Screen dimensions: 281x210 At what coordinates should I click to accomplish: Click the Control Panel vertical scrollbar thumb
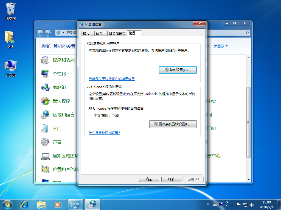click(248, 122)
